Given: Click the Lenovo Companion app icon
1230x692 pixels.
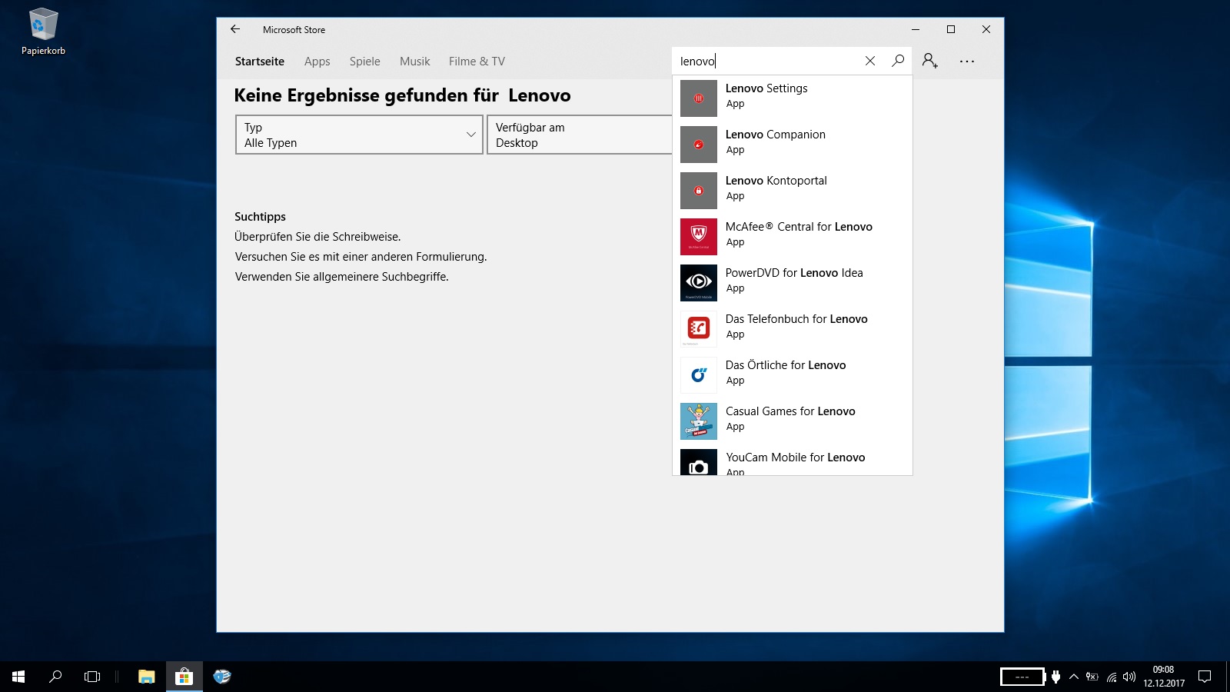Looking at the screenshot, I should [699, 145].
